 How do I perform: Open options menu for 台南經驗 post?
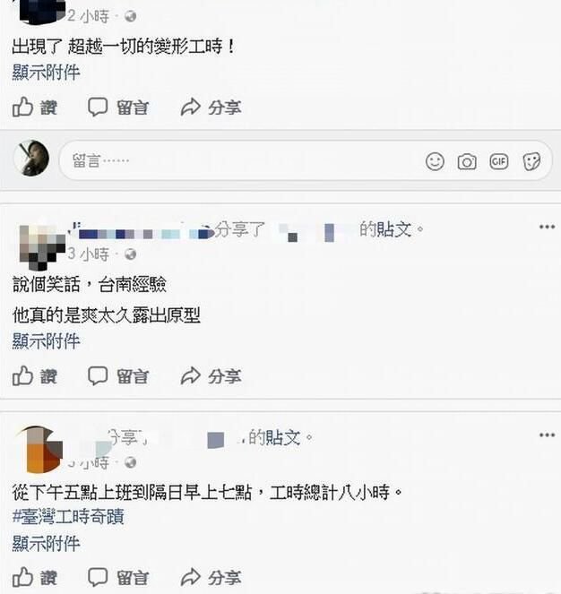tap(547, 227)
